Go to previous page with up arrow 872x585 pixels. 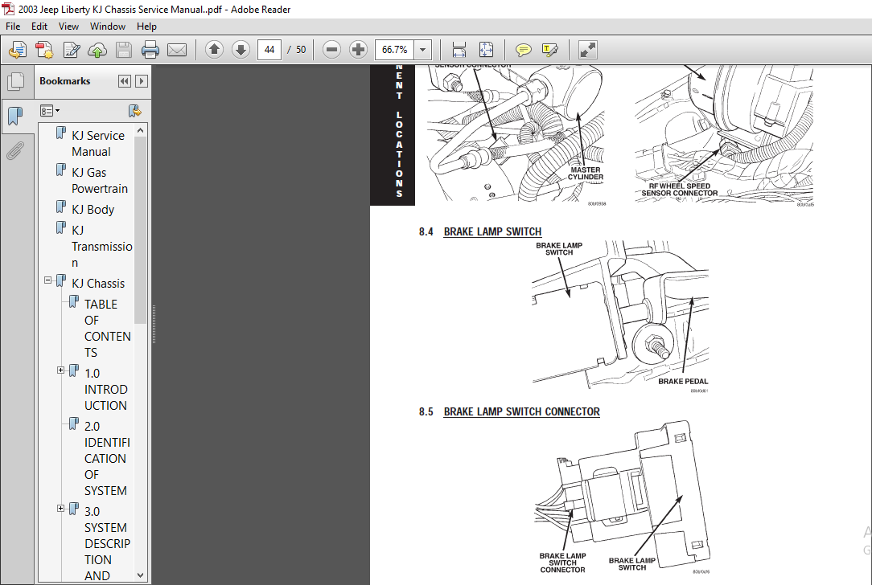pyautogui.click(x=214, y=50)
